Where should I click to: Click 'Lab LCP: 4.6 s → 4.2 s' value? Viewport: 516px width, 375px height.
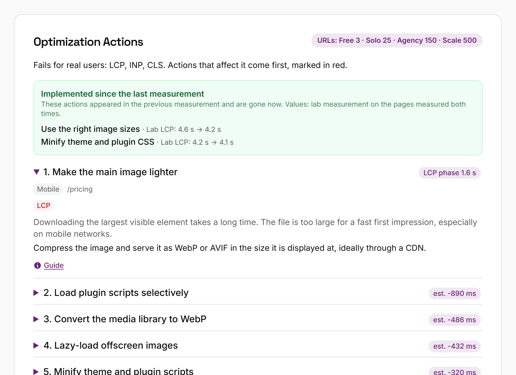click(184, 129)
